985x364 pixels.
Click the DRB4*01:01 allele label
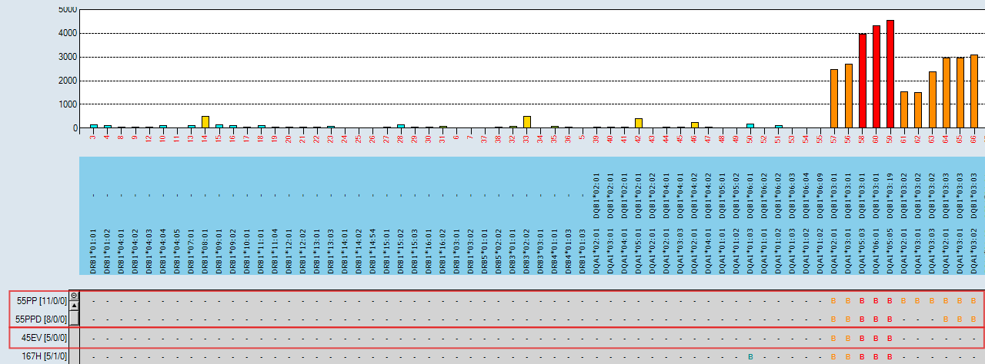(555, 250)
